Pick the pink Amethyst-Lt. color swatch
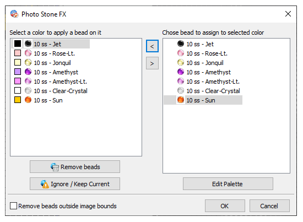The height and width of the screenshot is (222, 303). [18, 81]
